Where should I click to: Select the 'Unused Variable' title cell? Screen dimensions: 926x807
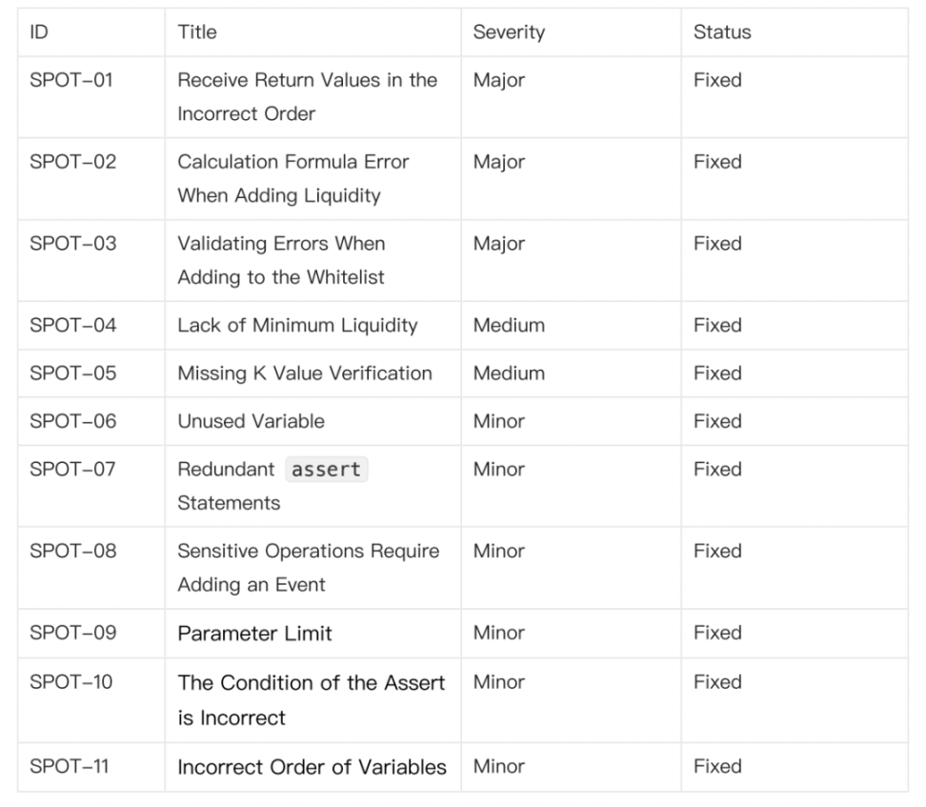point(251,421)
